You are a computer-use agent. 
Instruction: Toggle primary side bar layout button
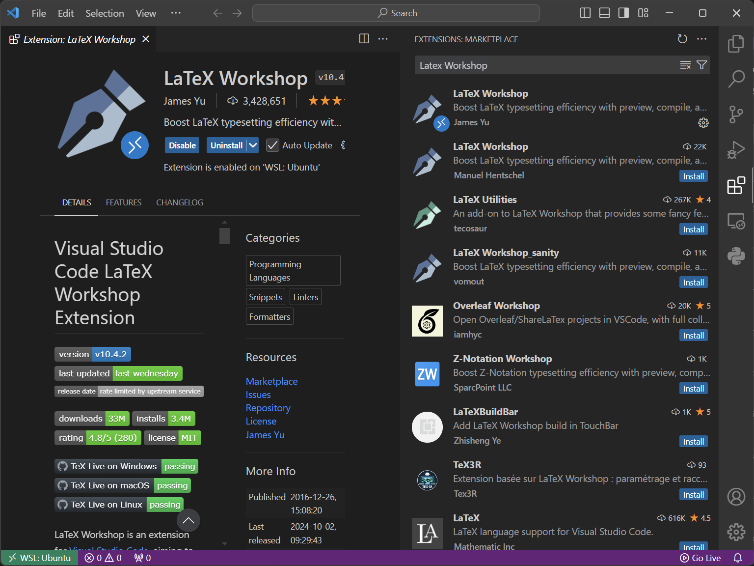click(585, 13)
